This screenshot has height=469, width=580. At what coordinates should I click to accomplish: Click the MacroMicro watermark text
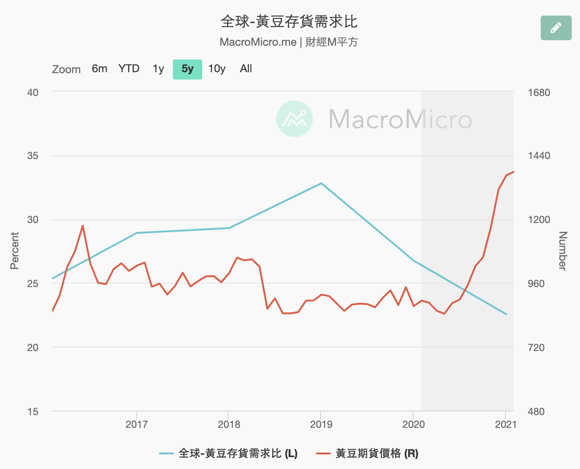(400, 119)
